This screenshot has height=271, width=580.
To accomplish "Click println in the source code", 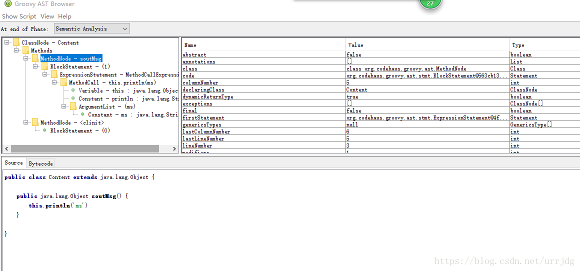I will (x=57, y=205).
